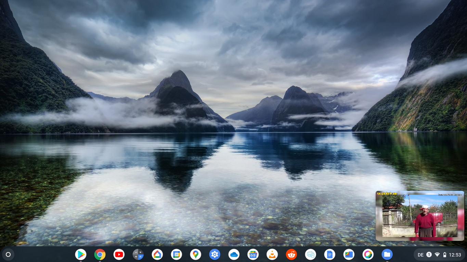Open Google Maps app
This screenshot has width=467, height=262.
pyautogui.click(x=196, y=254)
